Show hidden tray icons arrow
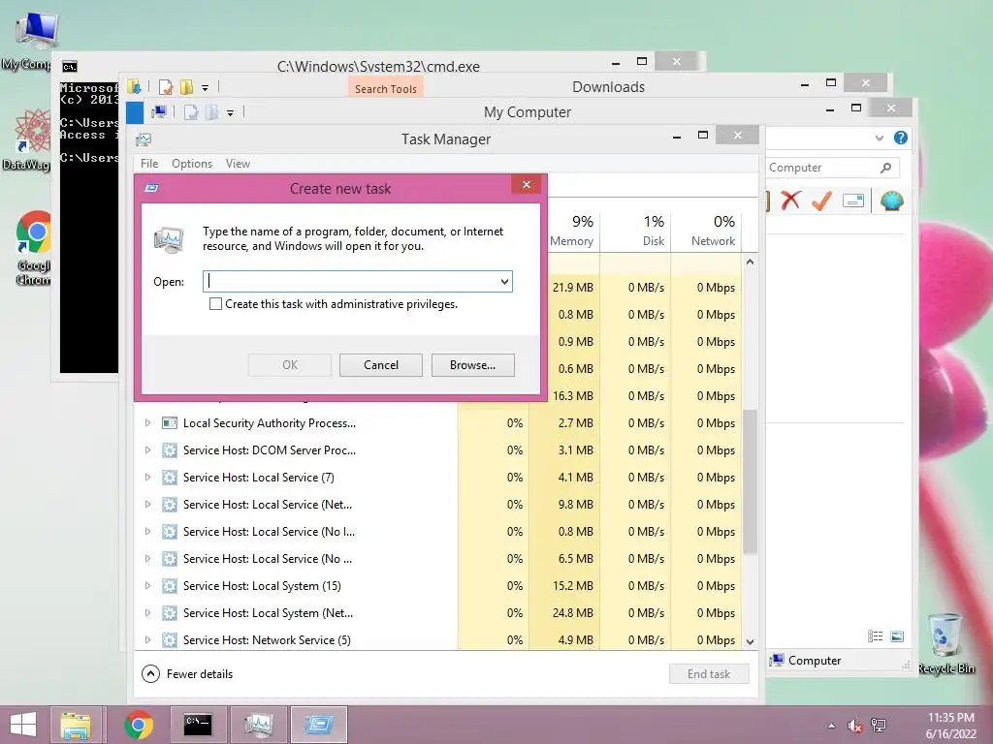This screenshot has width=993, height=744. point(831,727)
